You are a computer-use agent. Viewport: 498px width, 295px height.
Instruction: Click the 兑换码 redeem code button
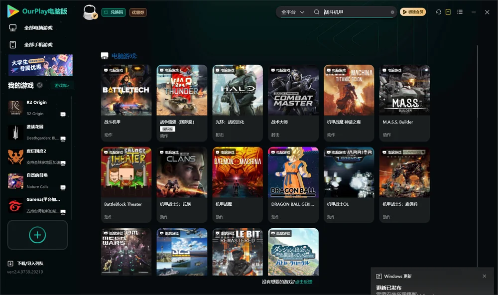click(x=114, y=12)
